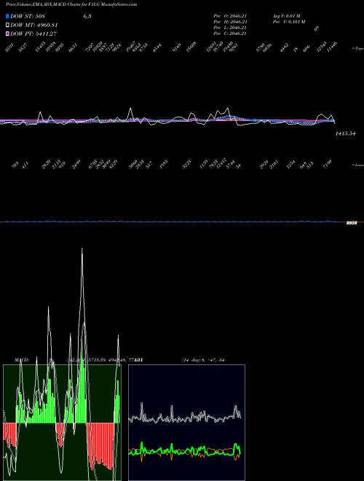Click the 7199 low-value label
Image resolution: width=364 pixels, height=481 pixels.
click(327, 163)
